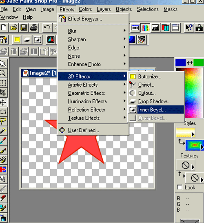Select Cutout in the submenu
This screenshot has height=223, width=204.
pyautogui.click(x=156, y=93)
